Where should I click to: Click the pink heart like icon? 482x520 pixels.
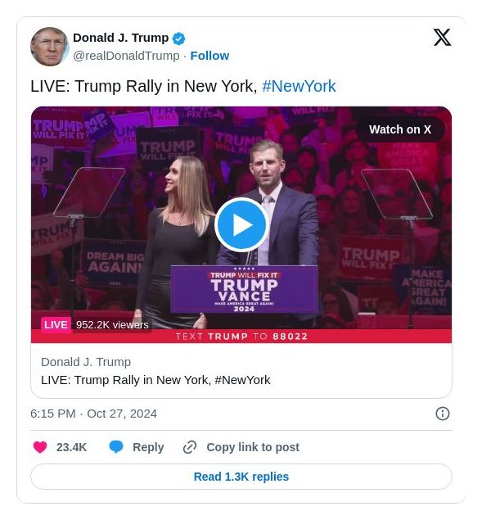click(40, 447)
